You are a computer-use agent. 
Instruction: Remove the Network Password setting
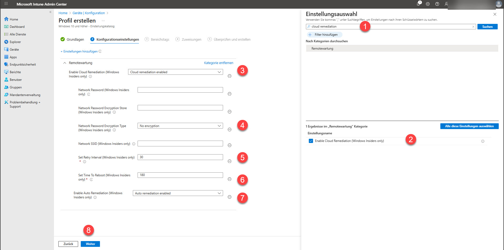tap(229, 94)
